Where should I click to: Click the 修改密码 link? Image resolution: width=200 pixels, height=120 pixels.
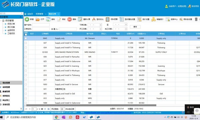click(x=195, y=6)
